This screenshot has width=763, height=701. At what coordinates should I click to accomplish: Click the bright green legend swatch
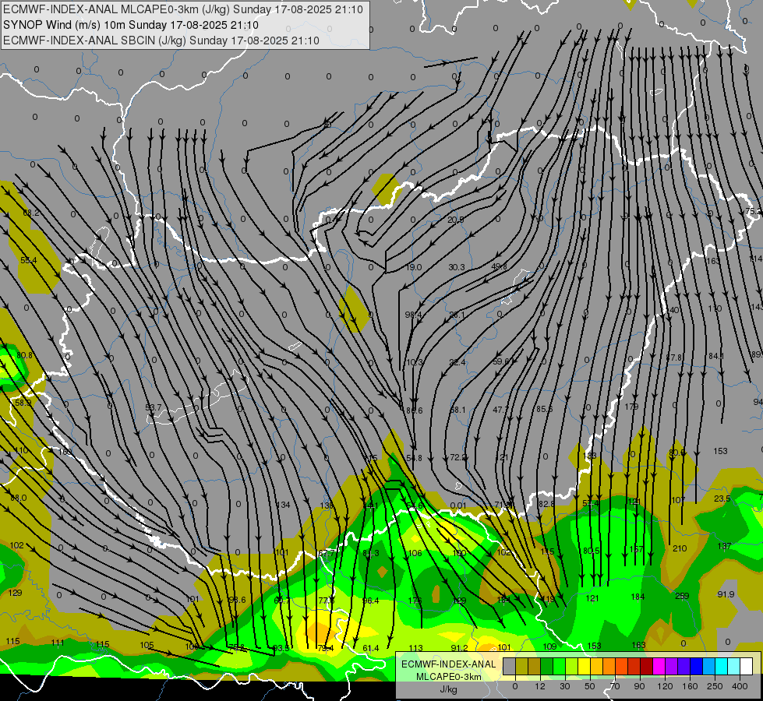pos(559,666)
